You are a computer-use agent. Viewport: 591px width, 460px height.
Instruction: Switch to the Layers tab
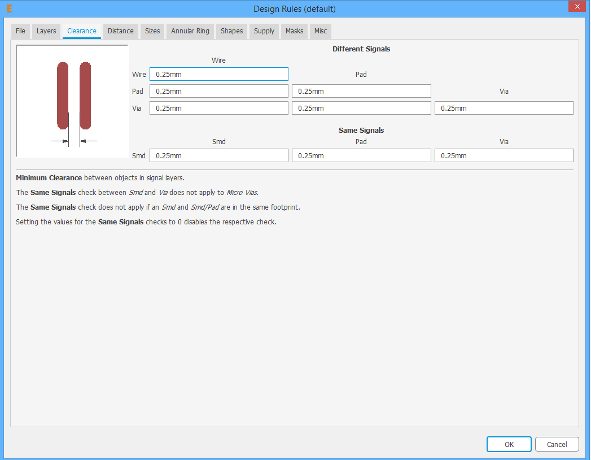click(x=46, y=31)
